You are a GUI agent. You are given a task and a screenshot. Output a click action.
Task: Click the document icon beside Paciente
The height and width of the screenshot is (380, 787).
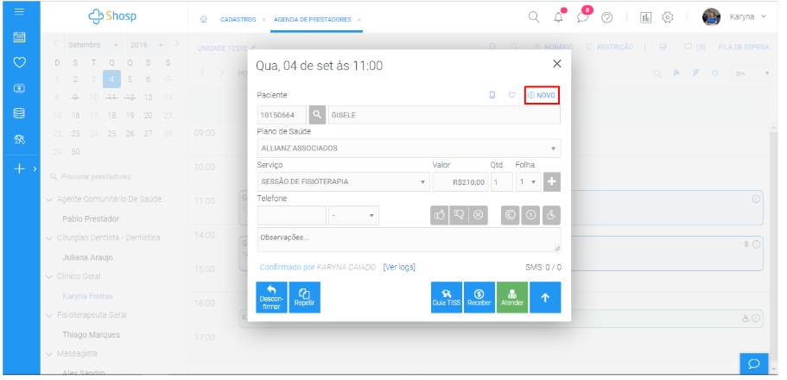click(x=492, y=95)
